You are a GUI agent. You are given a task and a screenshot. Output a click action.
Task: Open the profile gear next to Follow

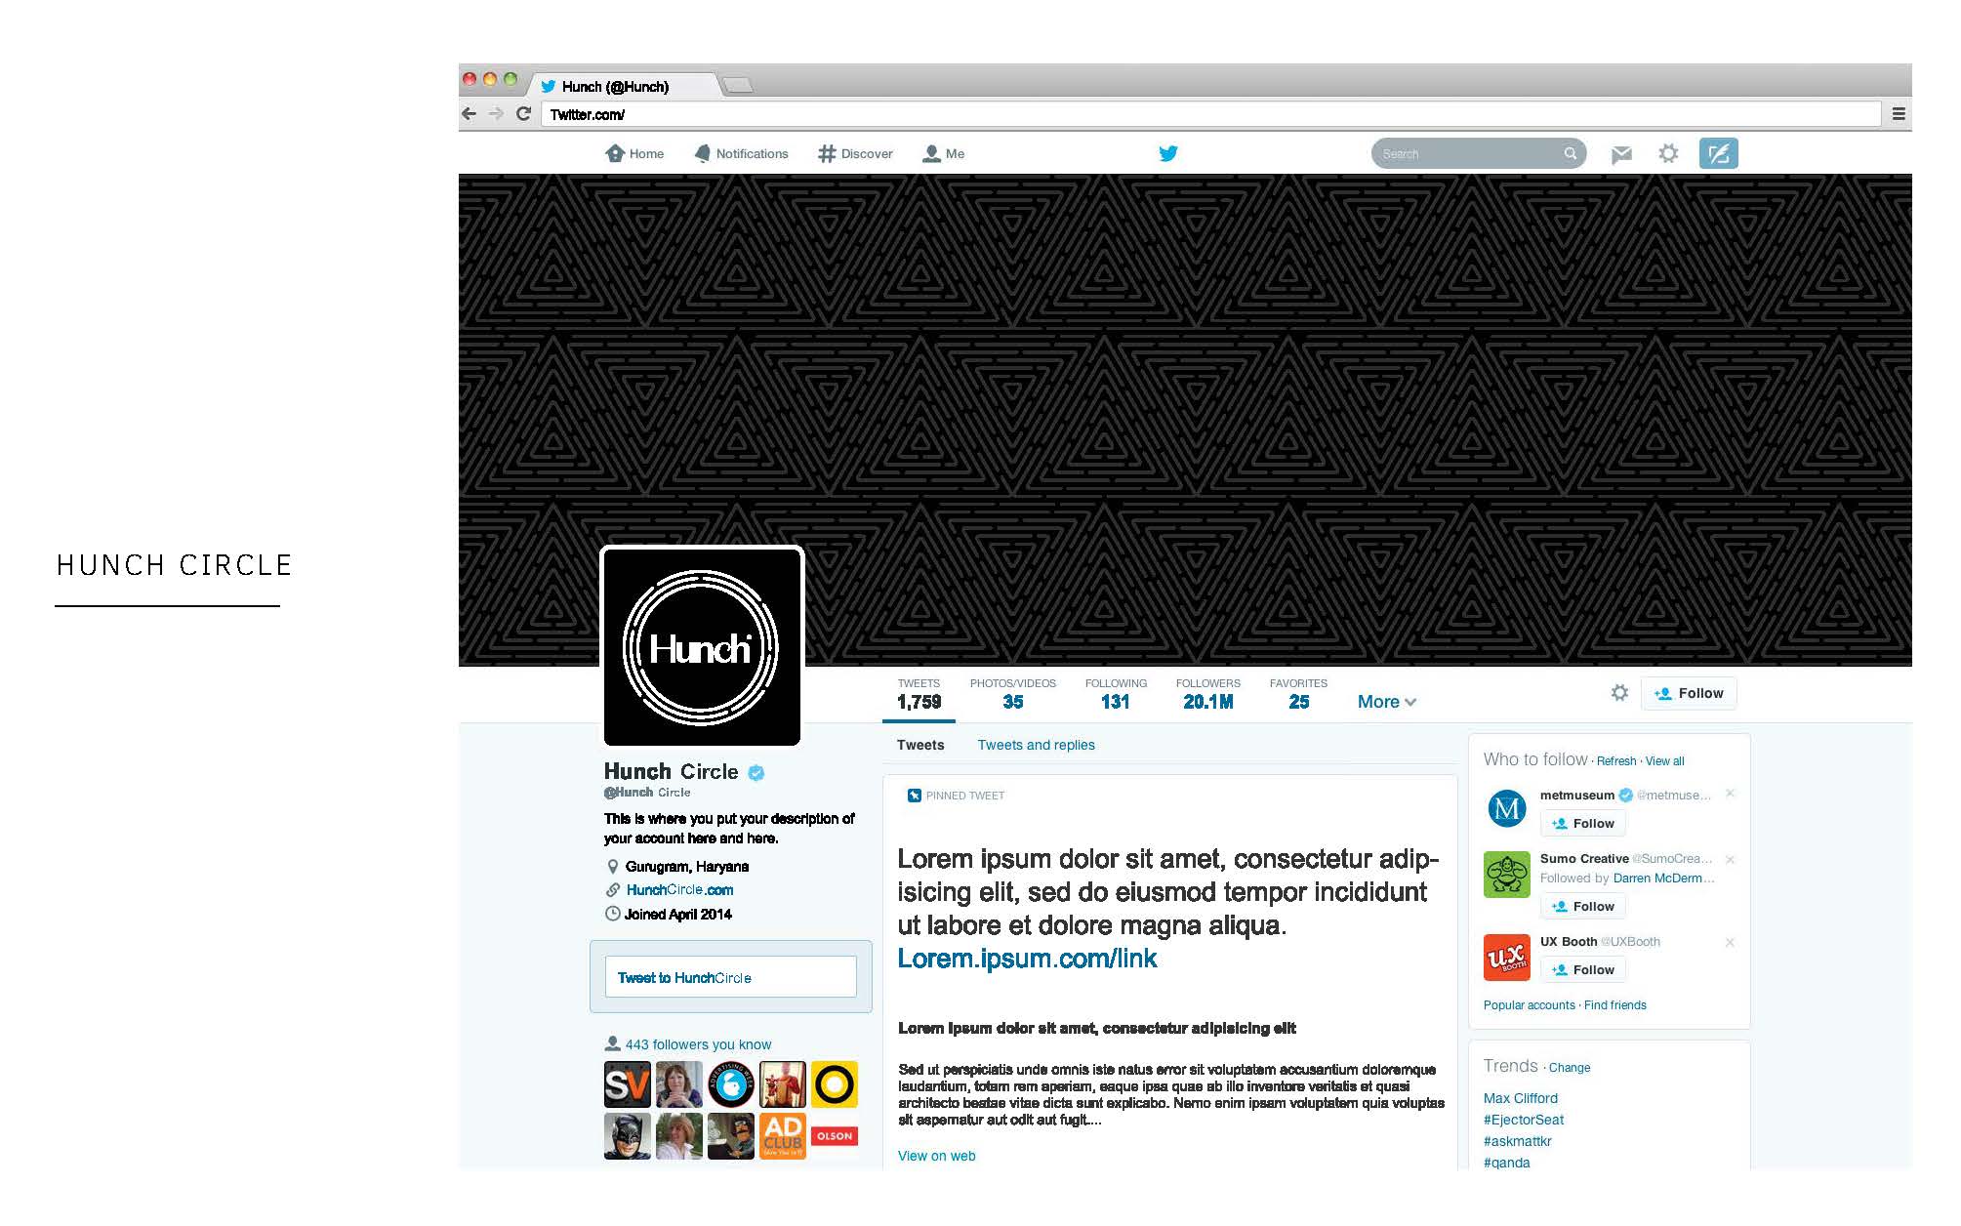click(x=1619, y=693)
